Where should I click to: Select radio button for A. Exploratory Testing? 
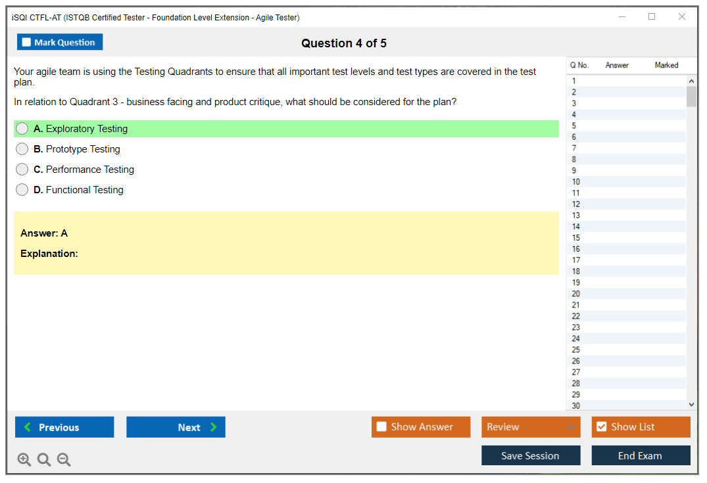click(x=22, y=129)
